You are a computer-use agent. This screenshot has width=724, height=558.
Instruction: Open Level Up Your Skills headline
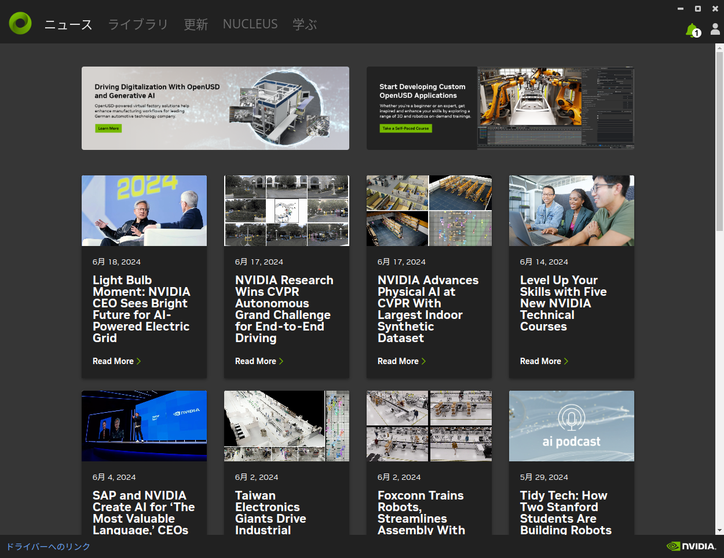click(x=564, y=303)
